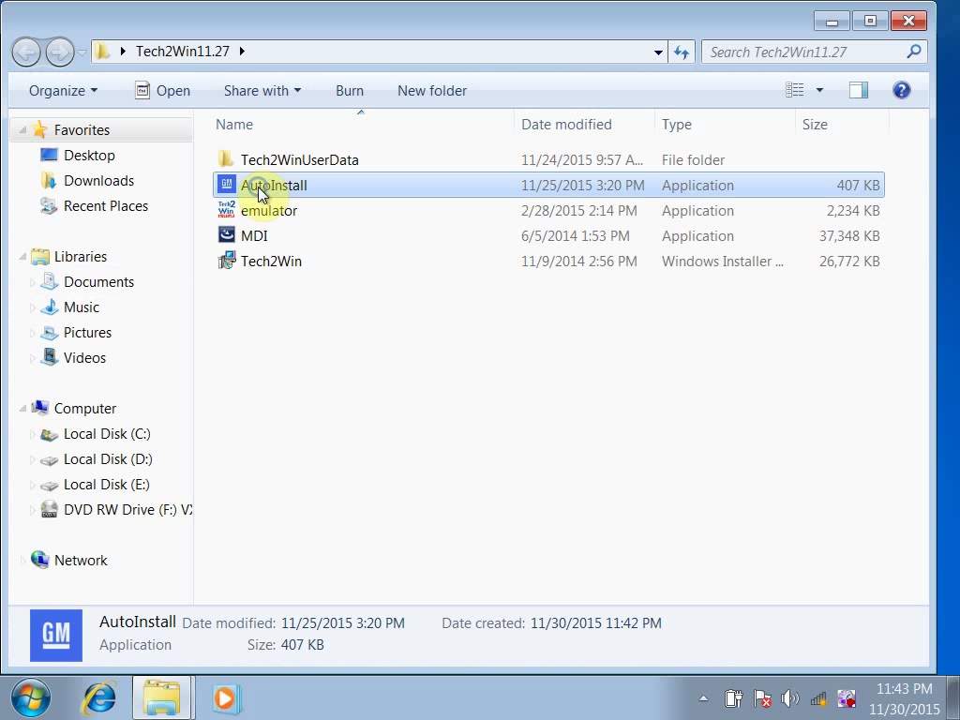Click the Change your view icon
Viewport: 960px width, 720px height.
795,90
